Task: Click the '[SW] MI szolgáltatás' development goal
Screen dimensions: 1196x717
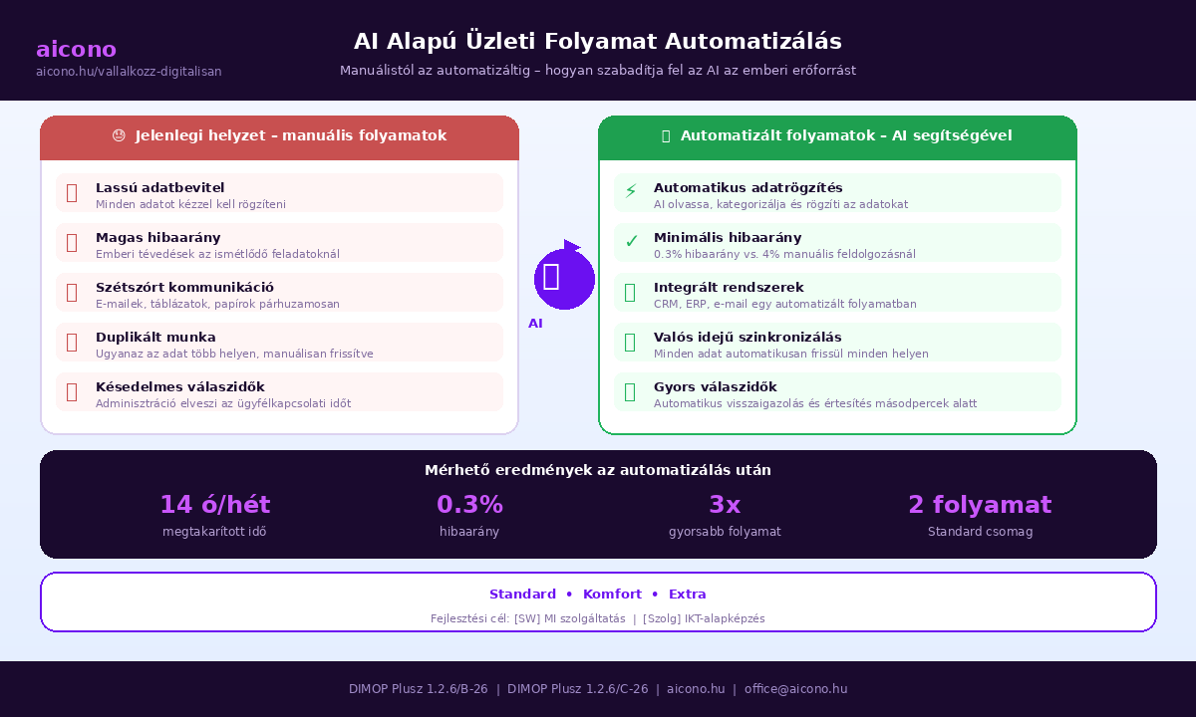Action: point(569,618)
